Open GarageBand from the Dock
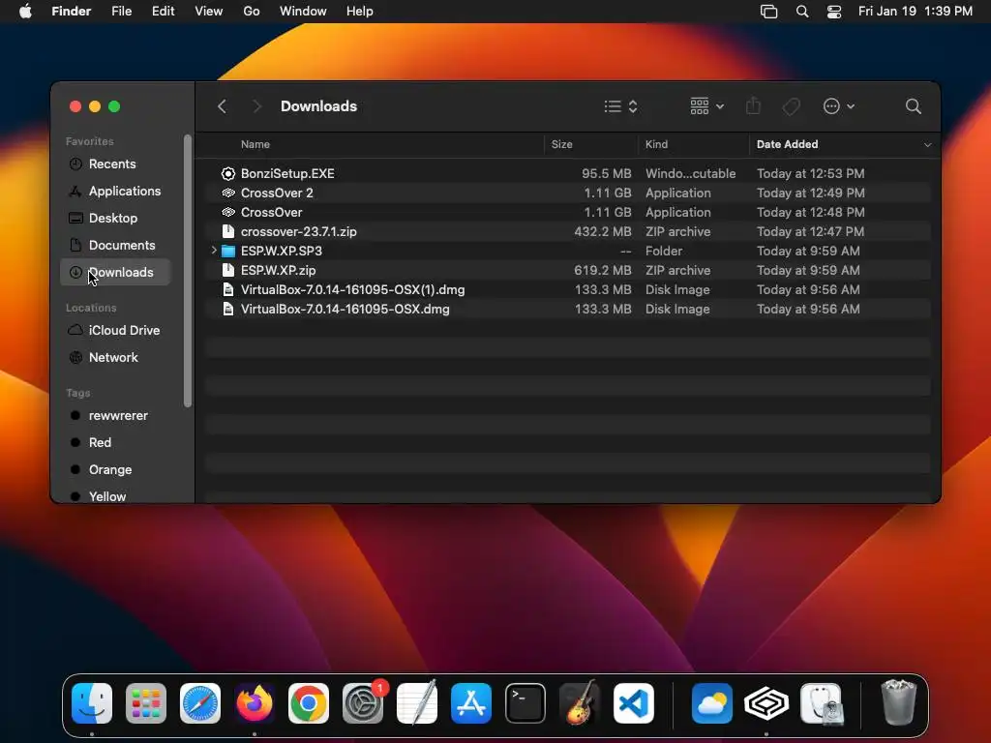The width and height of the screenshot is (991, 743). pyautogui.click(x=579, y=703)
